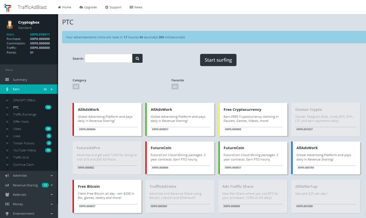Click the magnifier search button
This screenshot has height=218, width=366.
coord(137,58)
